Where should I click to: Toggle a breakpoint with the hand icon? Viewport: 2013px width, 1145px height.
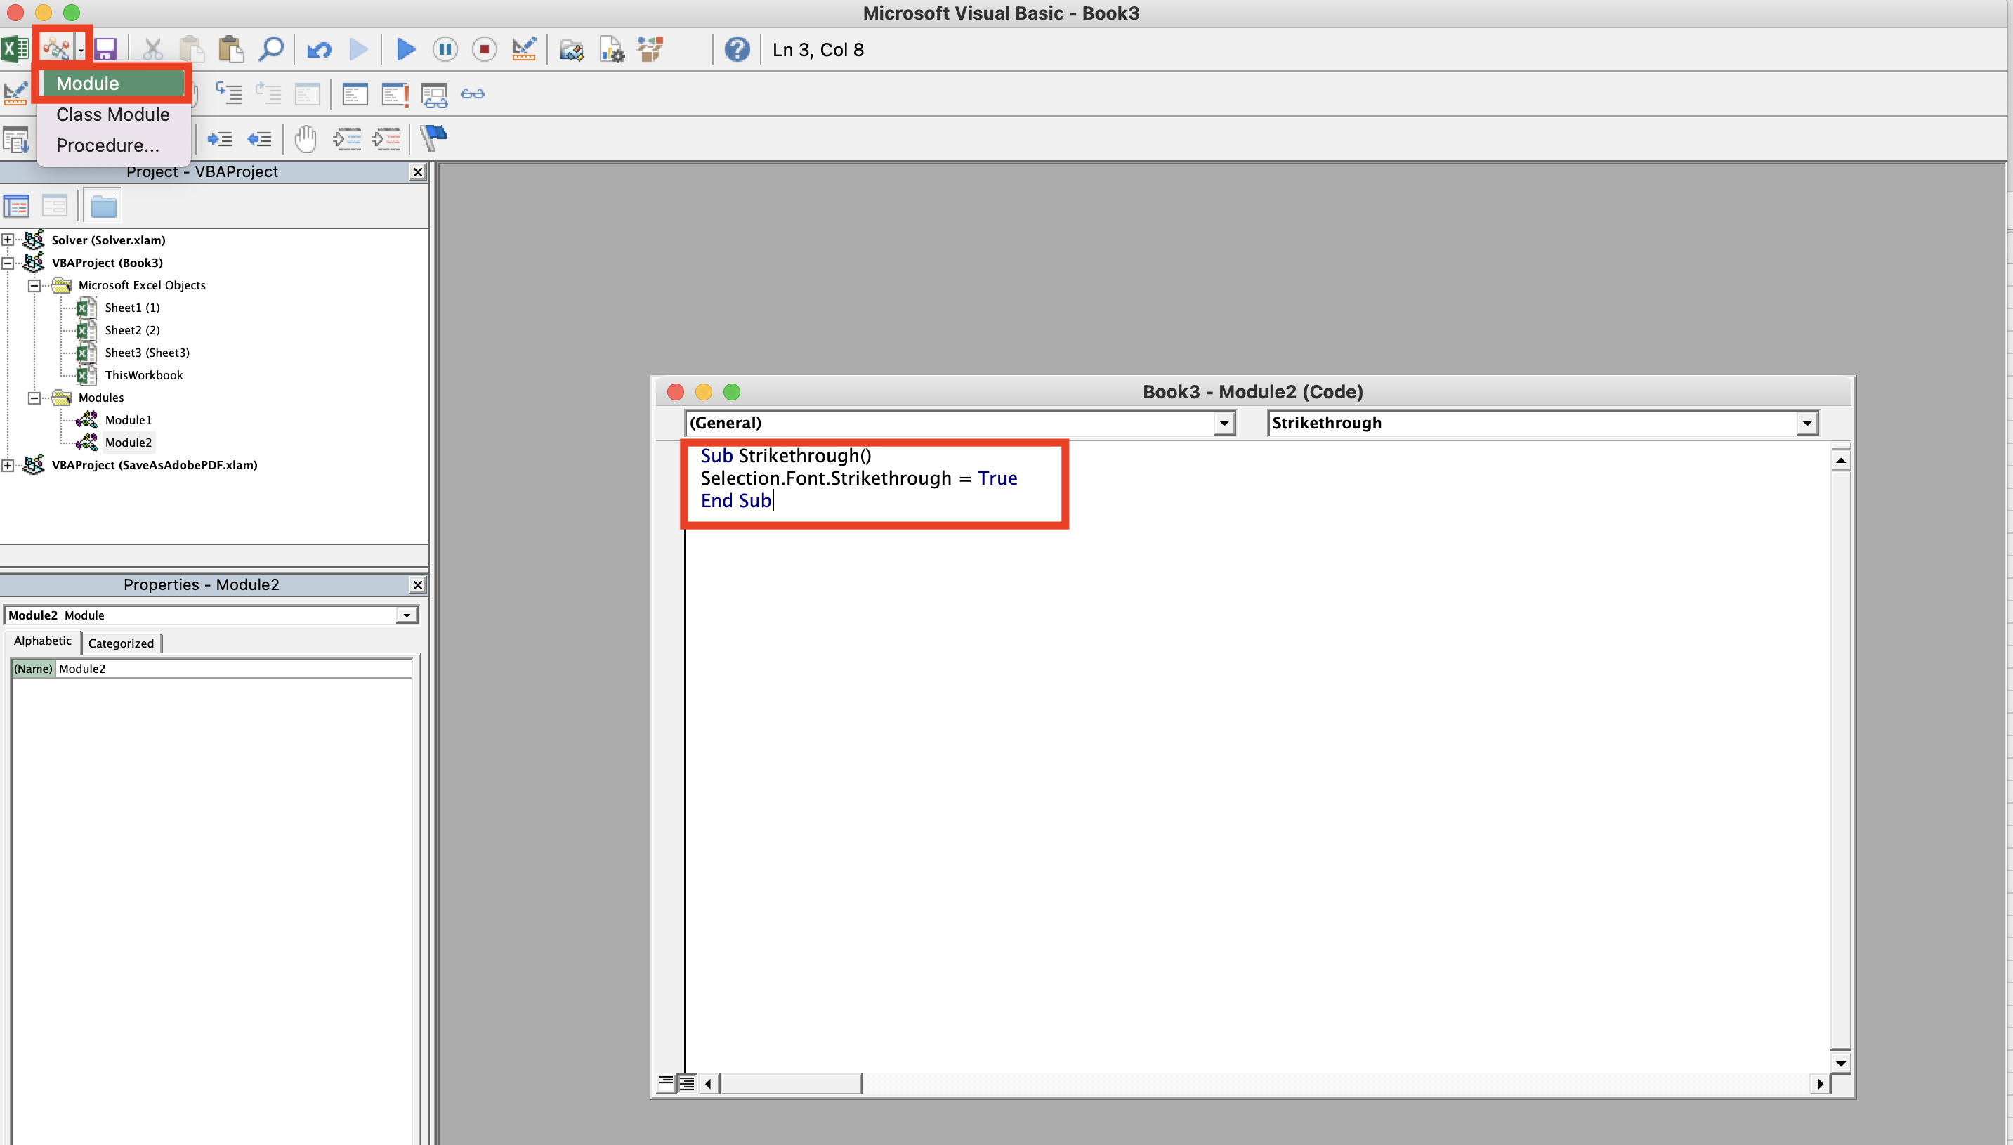(x=305, y=139)
